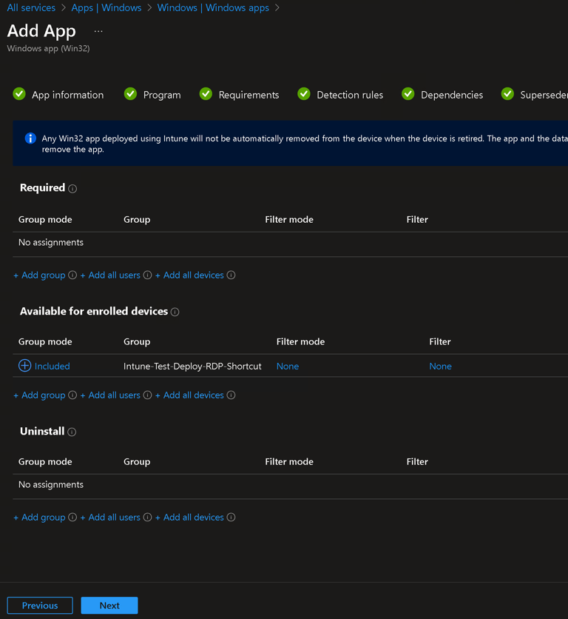Open the ellipsis menu next to Add App

click(98, 31)
